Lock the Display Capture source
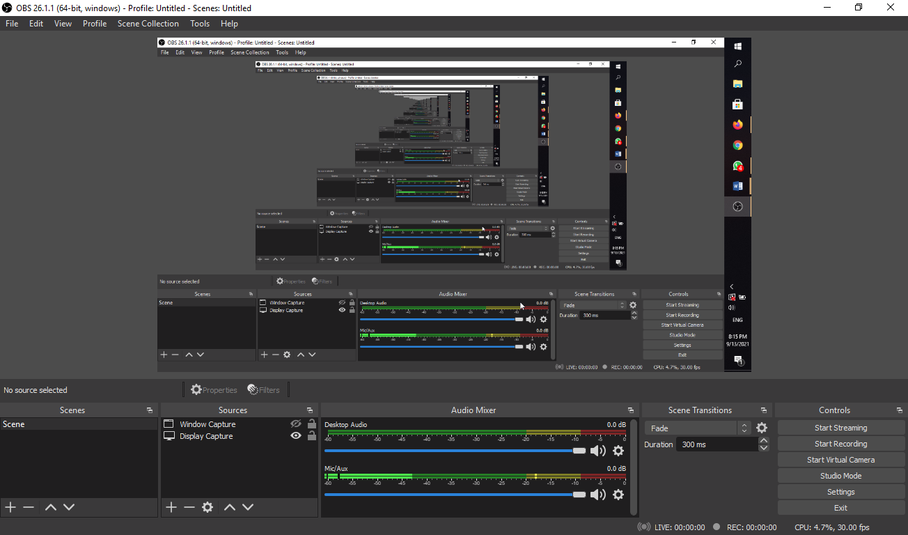The height and width of the screenshot is (535, 908). pyautogui.click(x=311, y=436)
